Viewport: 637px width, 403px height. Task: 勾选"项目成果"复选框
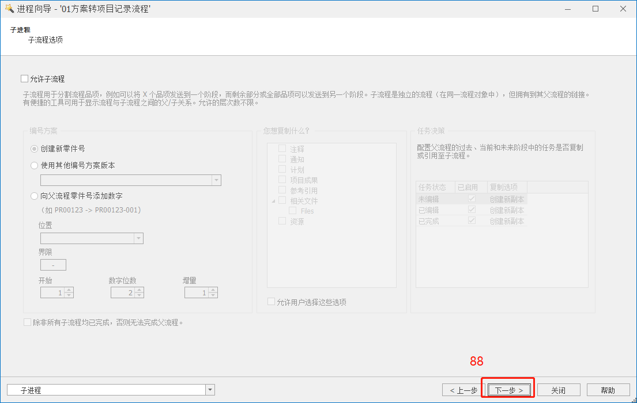pyautogui.click(x=282, y=179)
